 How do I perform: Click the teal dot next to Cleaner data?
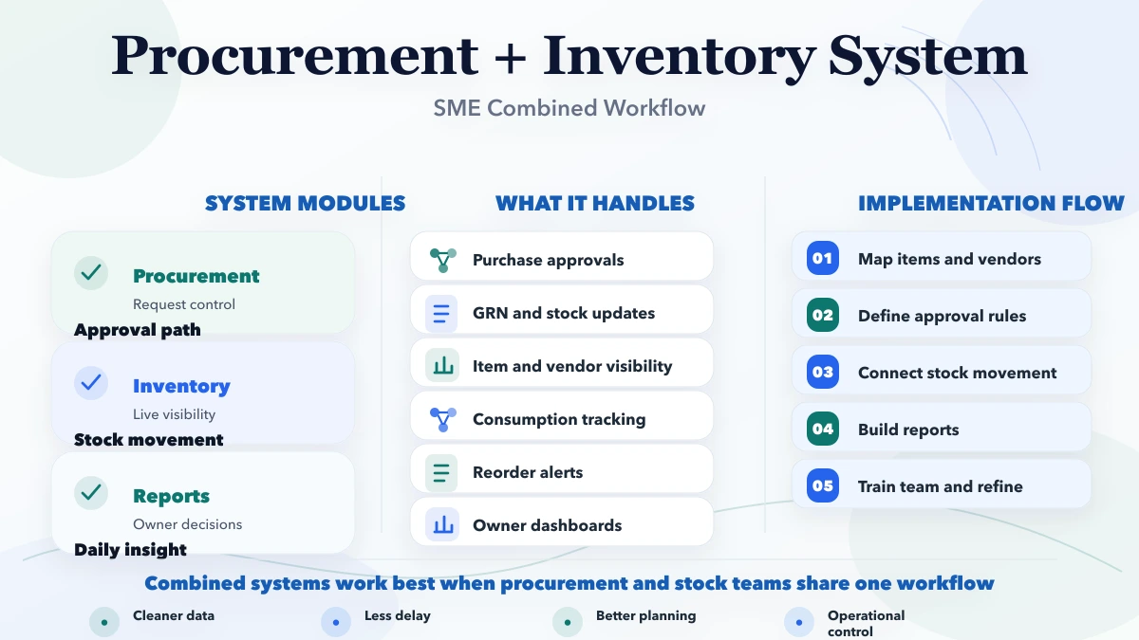(x=103, y=621)
